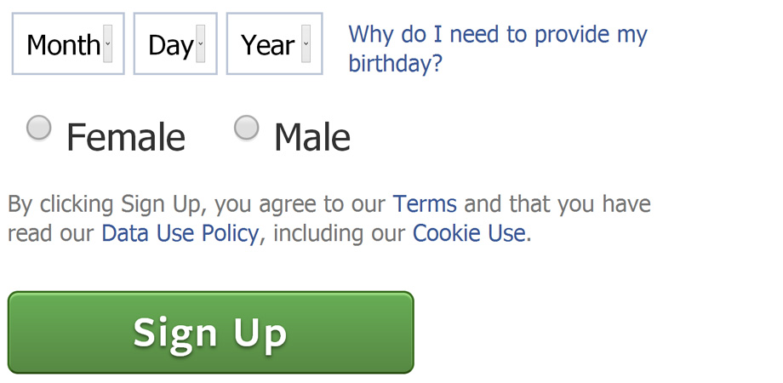
Task: Open the Cookie Use link
Action: tap(469, 233)
